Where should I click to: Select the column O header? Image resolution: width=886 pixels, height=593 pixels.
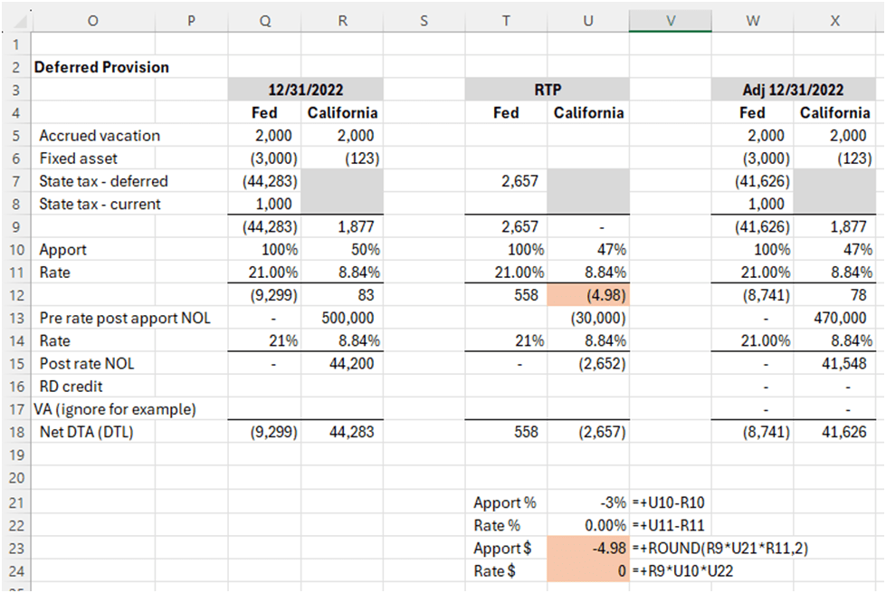[x=93, y=20]
